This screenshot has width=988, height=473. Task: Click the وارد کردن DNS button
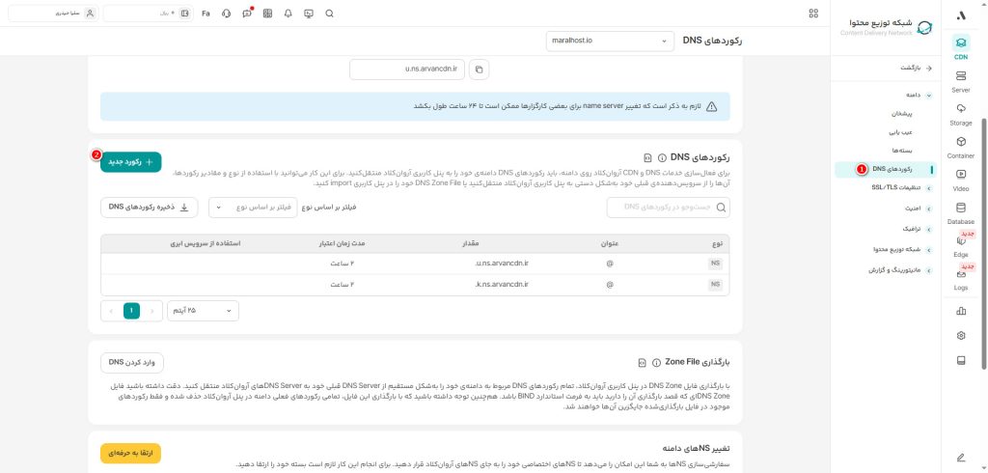click(x=131, y=363)
